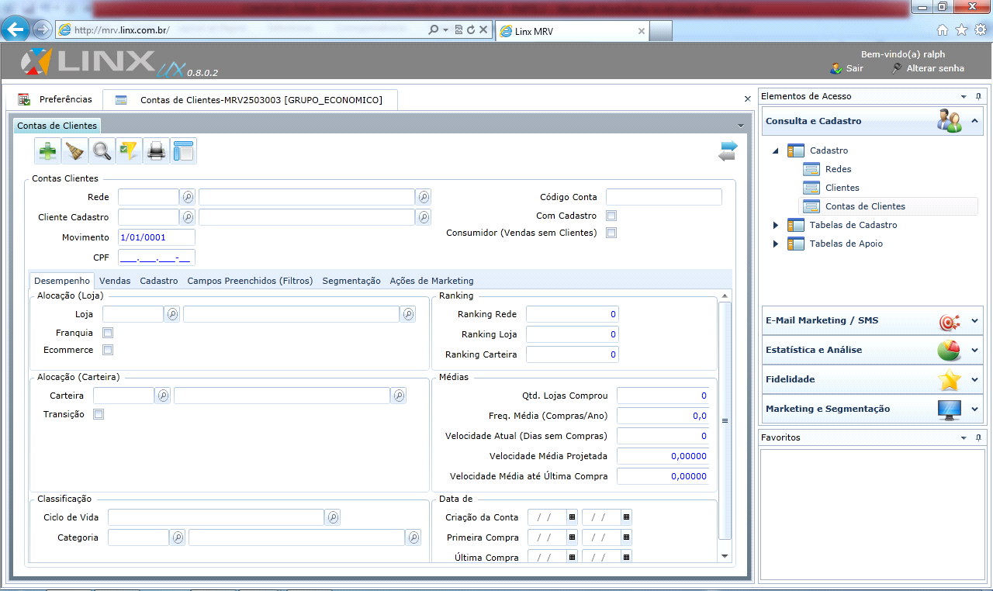Open calendar for first Criação da Conta date

(x=573, y=517)
